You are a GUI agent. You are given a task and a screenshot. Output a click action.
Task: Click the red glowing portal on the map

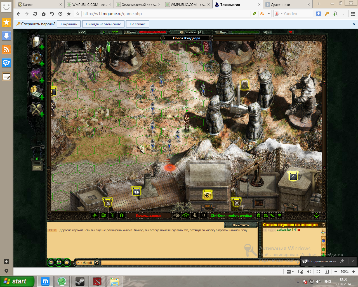click(x=169, y=168)
